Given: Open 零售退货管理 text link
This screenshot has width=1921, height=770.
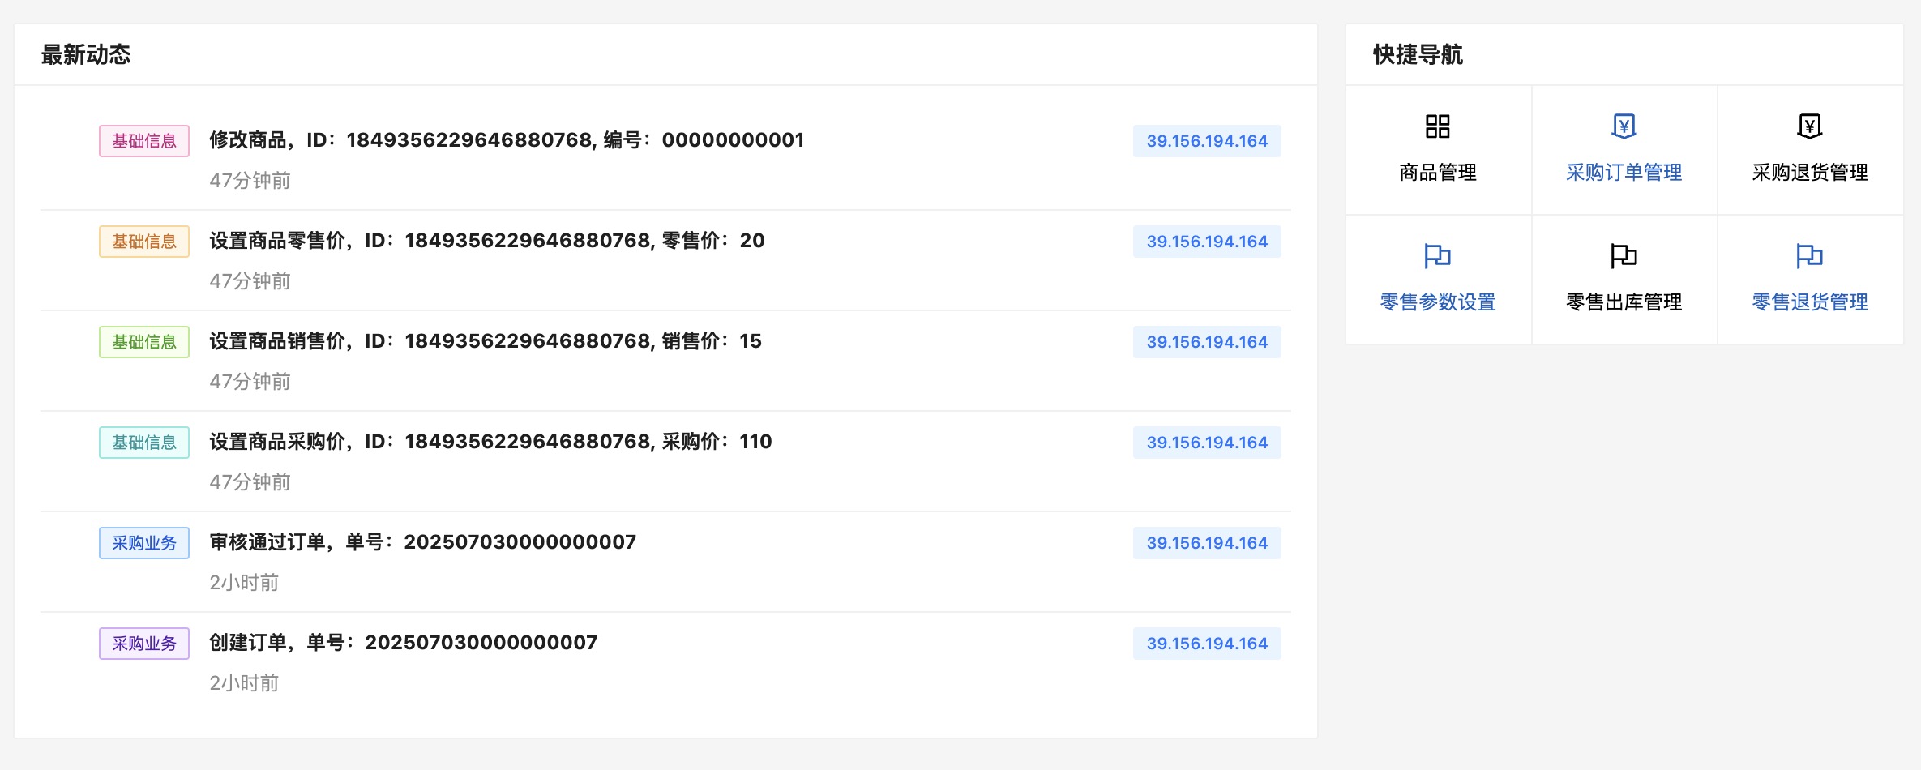Looking at the screenshot, I should tap(1809, 302).
